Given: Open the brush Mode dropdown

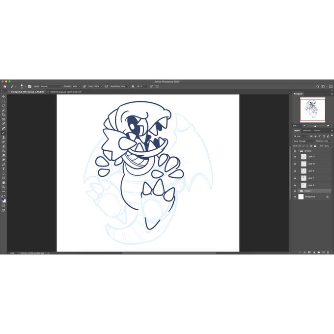Looking at the screenshot, I should pyautogui.click(x=51, y=86).
